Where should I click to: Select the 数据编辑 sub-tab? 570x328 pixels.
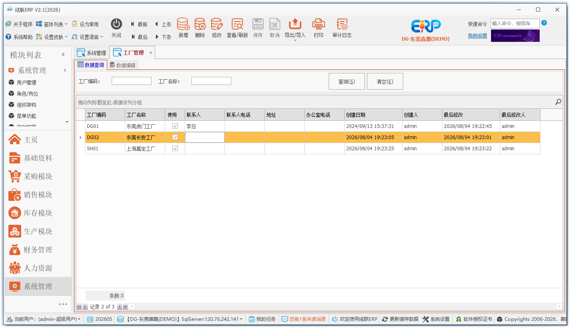122,65
